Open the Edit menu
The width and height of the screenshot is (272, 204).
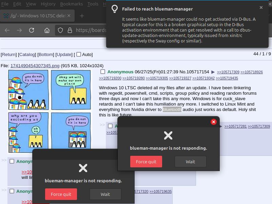(17, 4)
